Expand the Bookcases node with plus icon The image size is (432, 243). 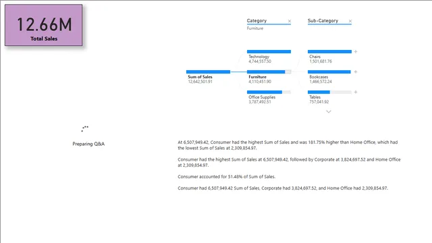pos(356,72)
